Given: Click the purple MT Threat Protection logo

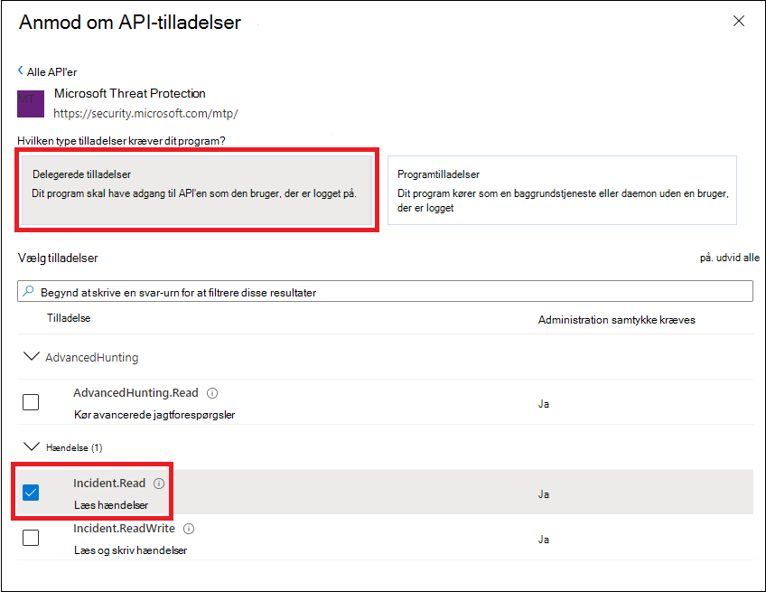Looking at the screenshot, I should [31, 103].
